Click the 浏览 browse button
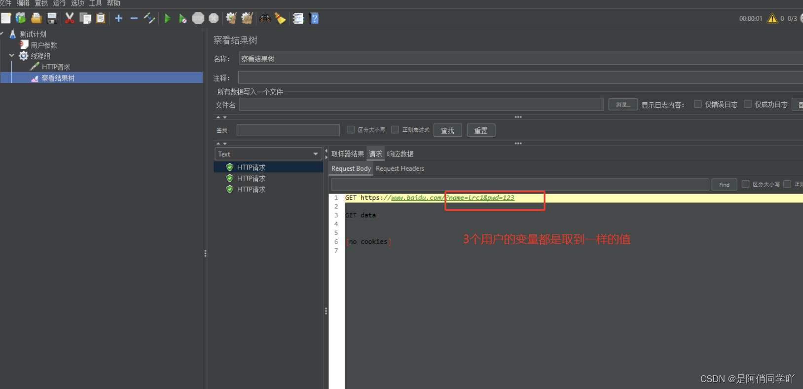 pyautogui.click(x=623, y=104)
